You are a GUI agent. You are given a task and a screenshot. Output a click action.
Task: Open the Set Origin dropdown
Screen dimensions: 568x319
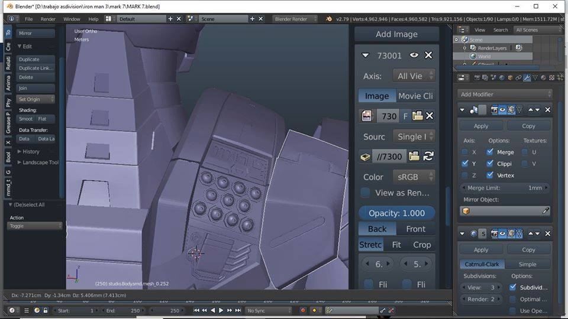(x=35, y=99)
